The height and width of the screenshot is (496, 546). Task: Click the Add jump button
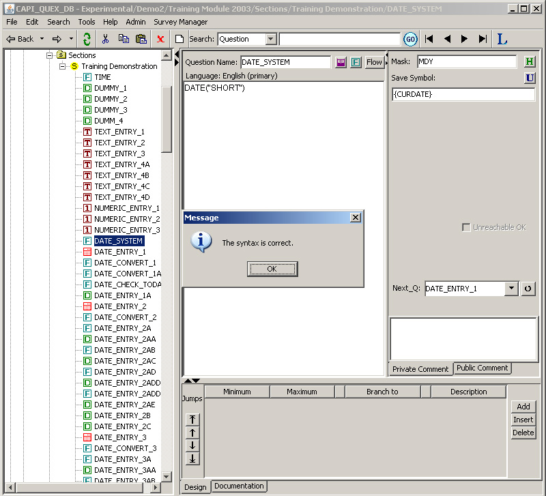[523, 407]
